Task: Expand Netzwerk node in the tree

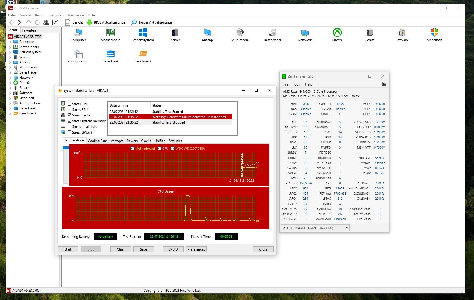Action: coord(10,78)
